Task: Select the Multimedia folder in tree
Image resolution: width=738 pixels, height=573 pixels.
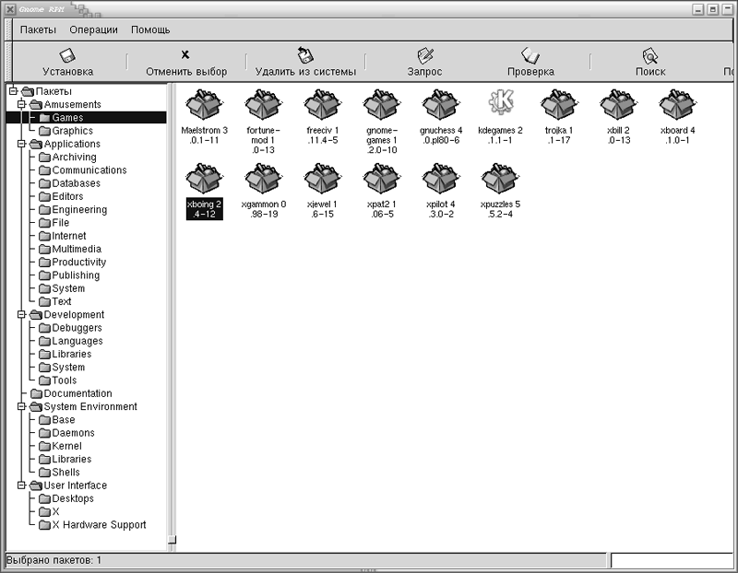Action: 76,249
